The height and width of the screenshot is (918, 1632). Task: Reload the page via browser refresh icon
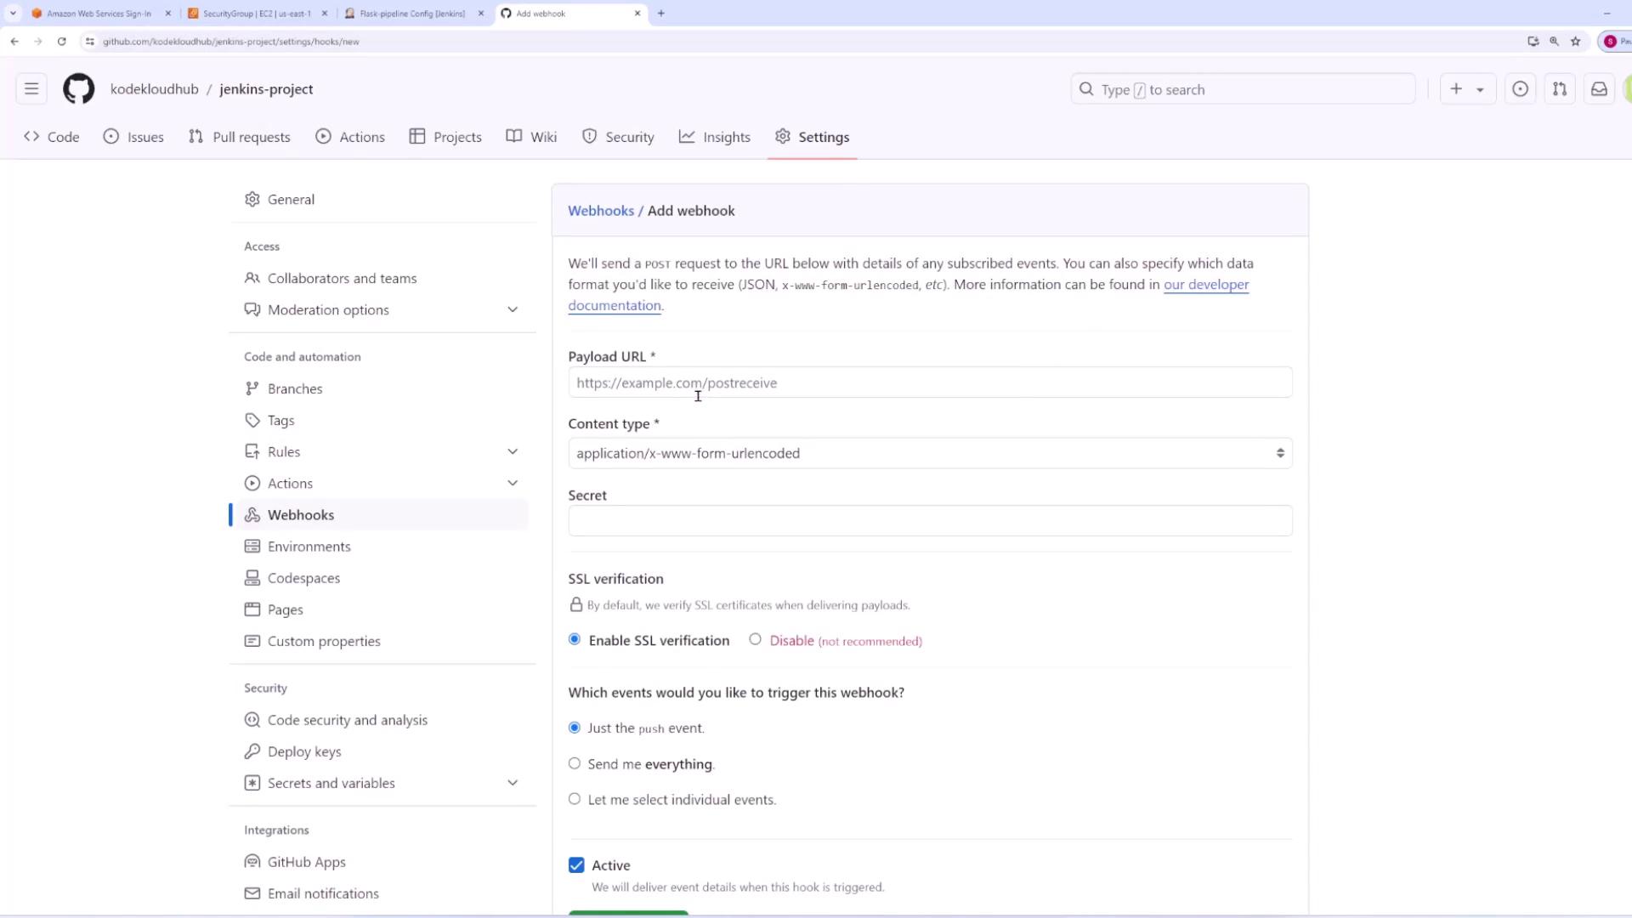[61, 41]
